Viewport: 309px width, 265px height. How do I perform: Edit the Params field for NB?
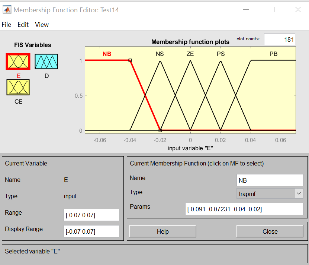click(244, 209)
